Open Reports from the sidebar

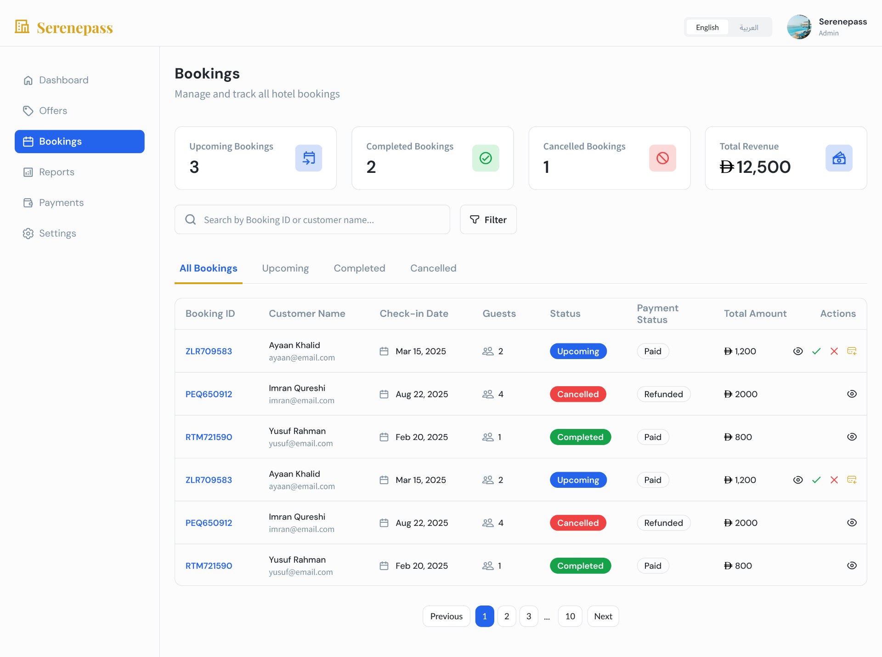tap(79, 172)
